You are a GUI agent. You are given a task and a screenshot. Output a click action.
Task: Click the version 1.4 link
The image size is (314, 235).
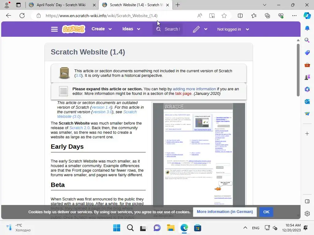point(101,107)
